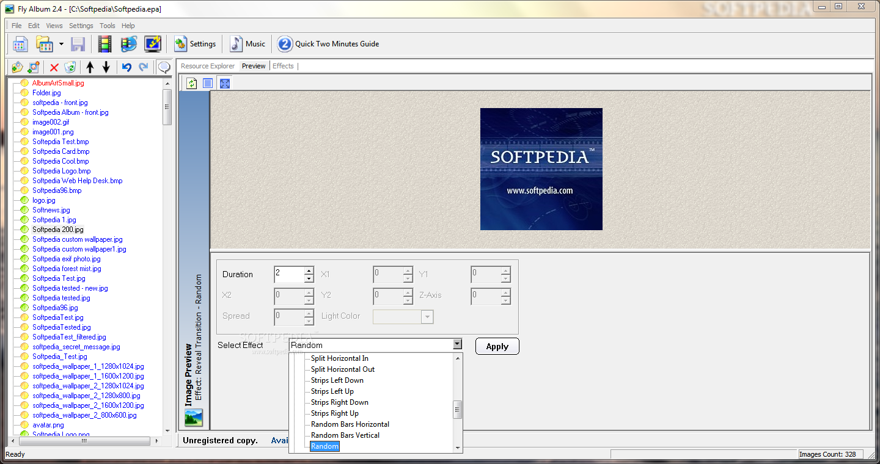
Task: Click effect list scrollbar thumb
Action: tap(457, 409)
